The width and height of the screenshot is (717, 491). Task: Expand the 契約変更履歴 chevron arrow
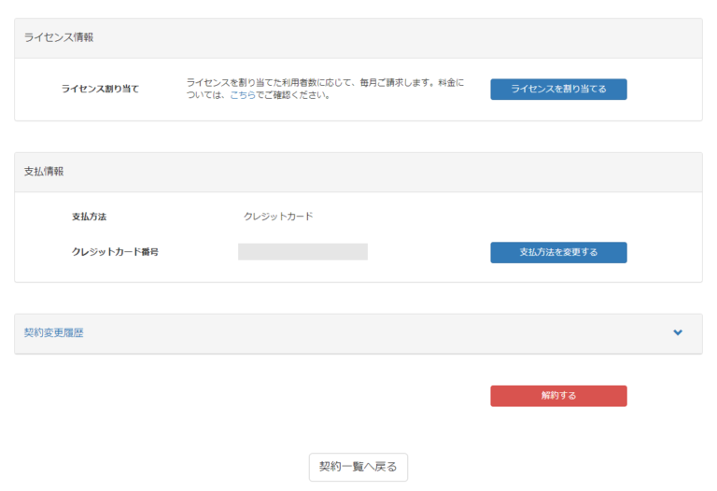[x=678, y=333]
